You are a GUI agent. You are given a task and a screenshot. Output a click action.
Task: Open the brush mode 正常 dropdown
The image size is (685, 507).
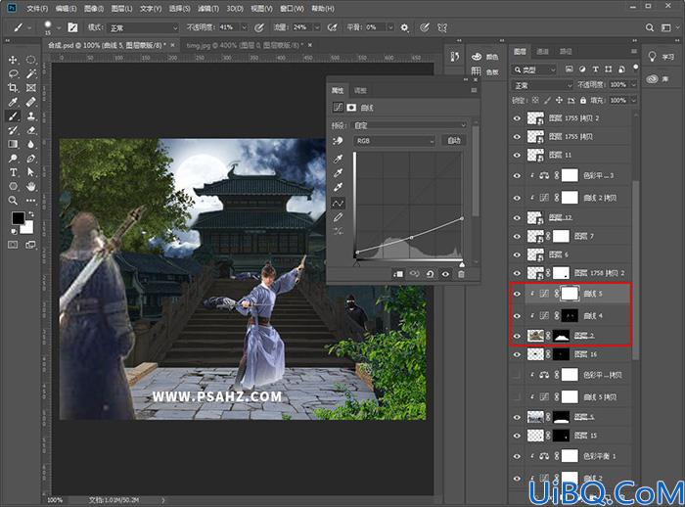click(143, 28)
